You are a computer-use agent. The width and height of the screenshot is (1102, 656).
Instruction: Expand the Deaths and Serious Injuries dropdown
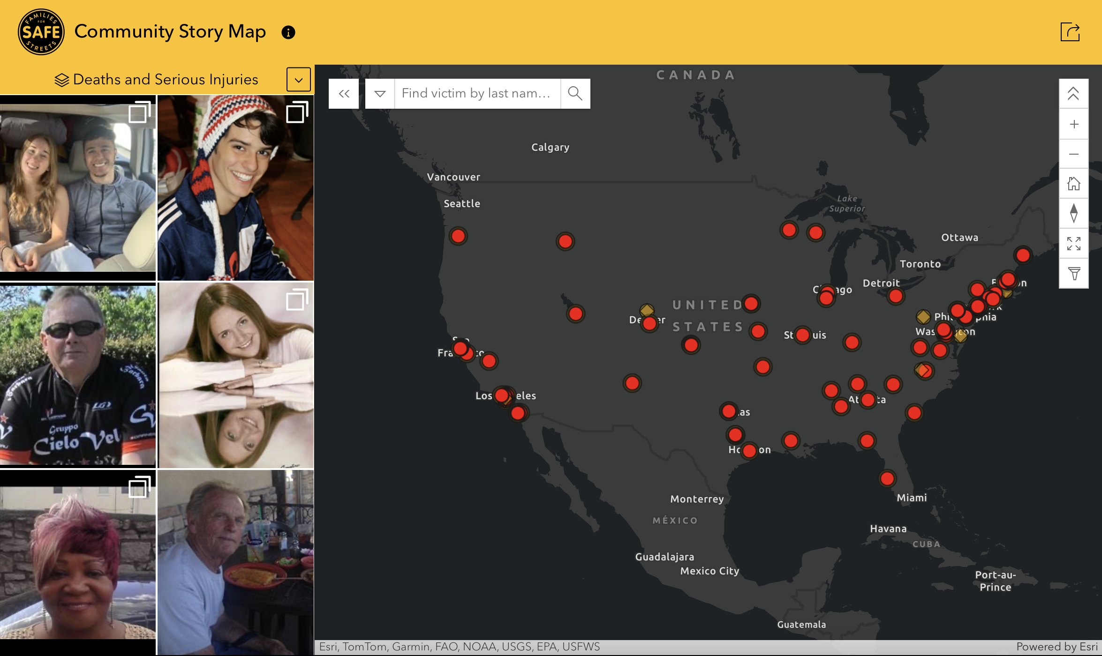tap(298, 80)
